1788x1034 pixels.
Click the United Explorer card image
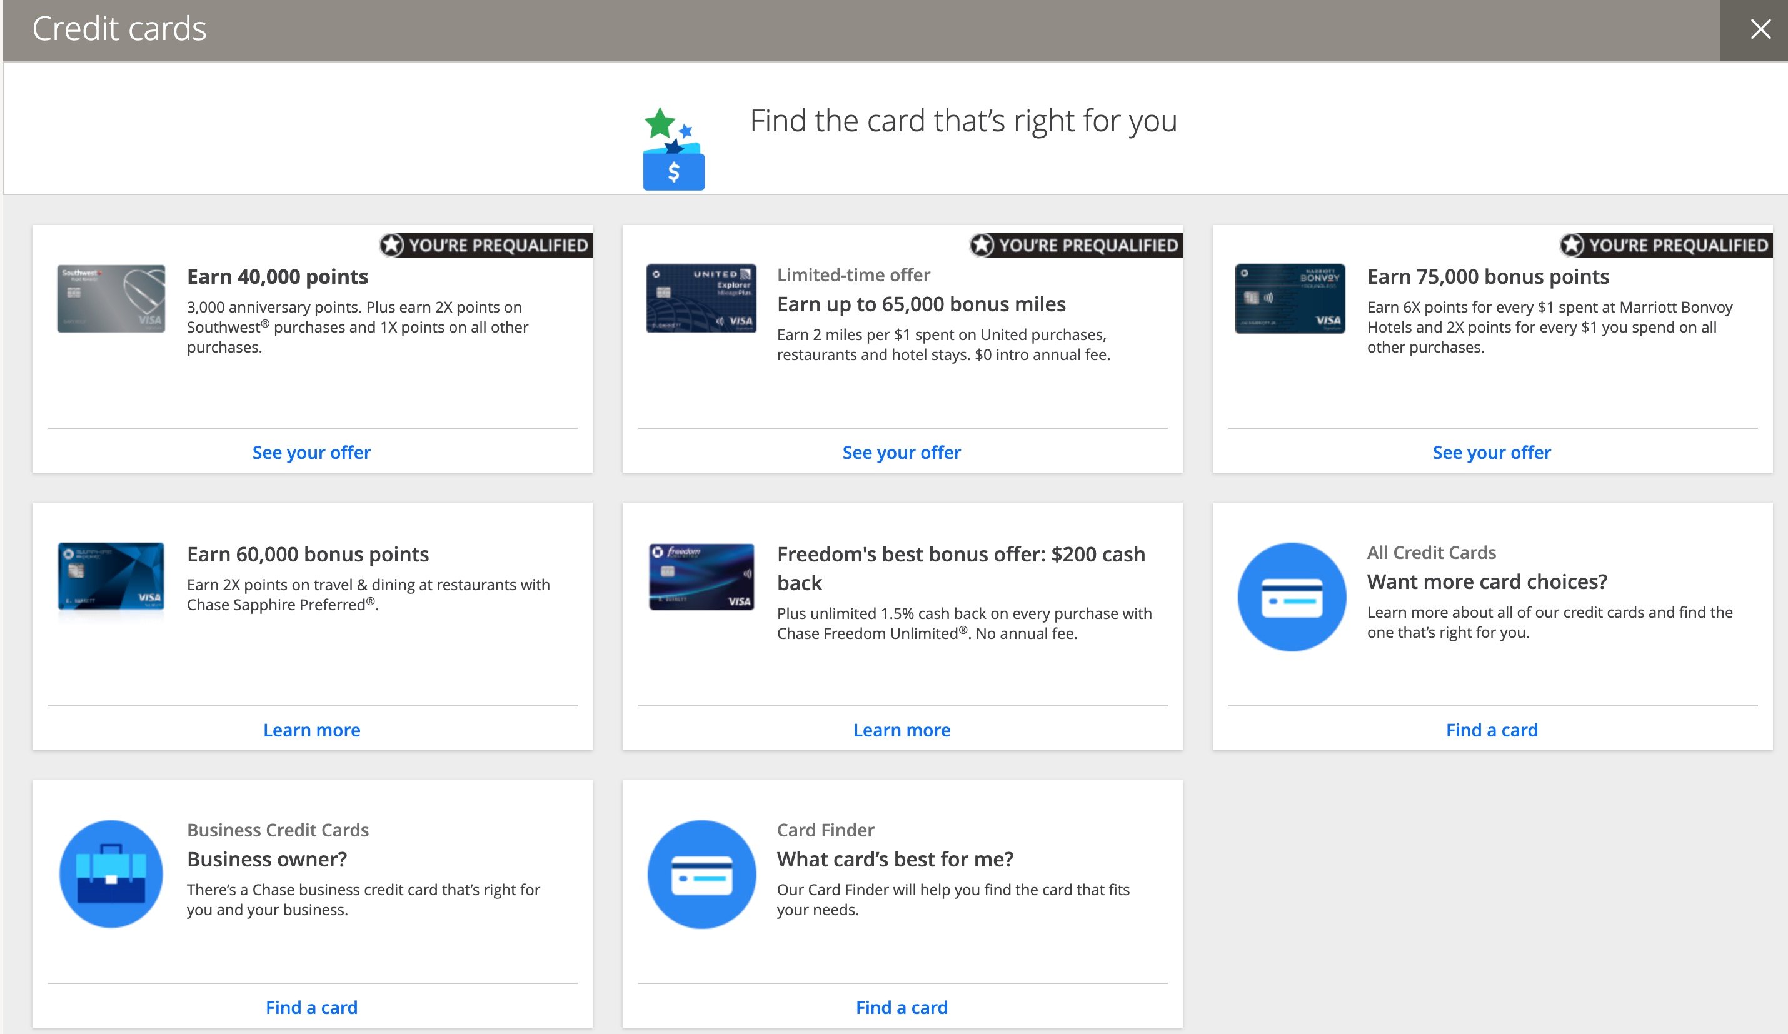pyautogui.click(x=701, y=298)
